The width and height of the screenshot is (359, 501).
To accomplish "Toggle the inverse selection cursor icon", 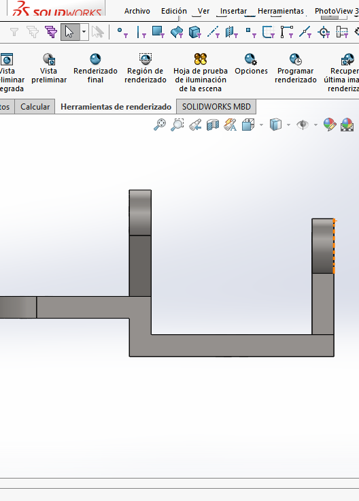I will pyautogui.click(x=98, y=32).
